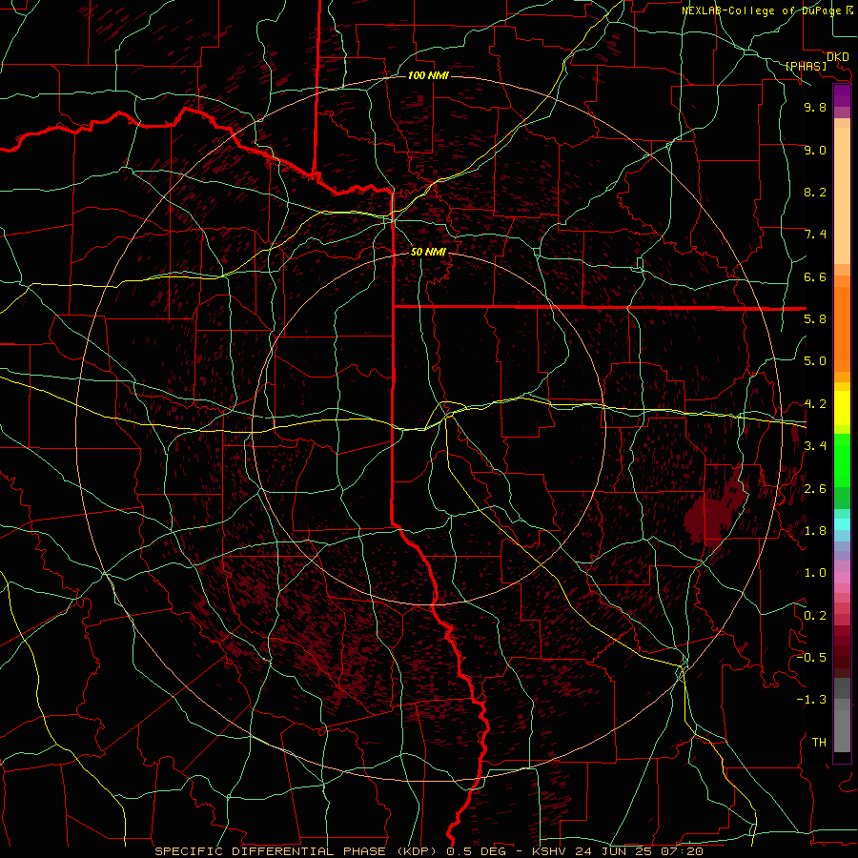
Task: Pick the peach segment of the color bar
Action: [x=842, y=195]
